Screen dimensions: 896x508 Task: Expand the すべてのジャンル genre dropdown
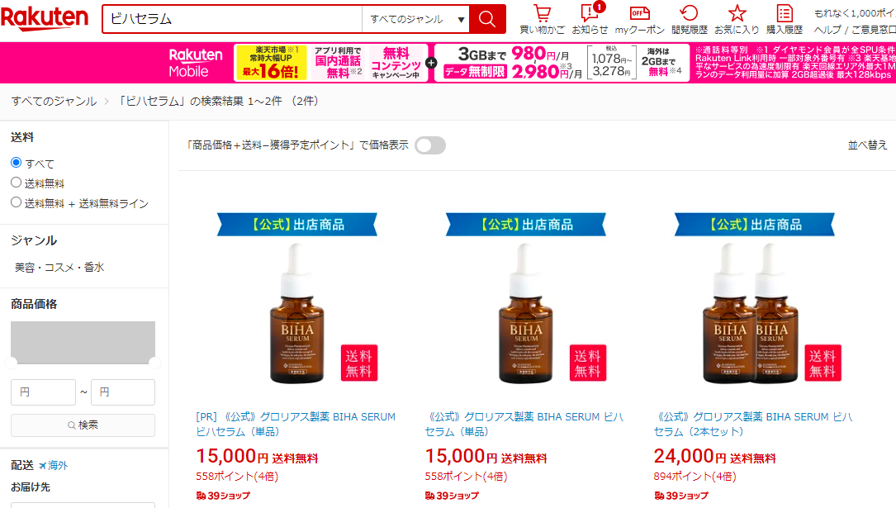pyautogui.click(x=415, y=20)
